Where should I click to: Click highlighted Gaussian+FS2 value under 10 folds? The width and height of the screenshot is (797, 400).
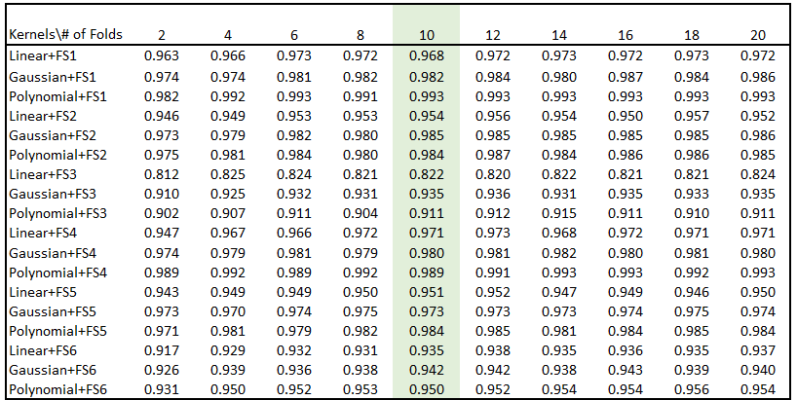tap(426, 134)
